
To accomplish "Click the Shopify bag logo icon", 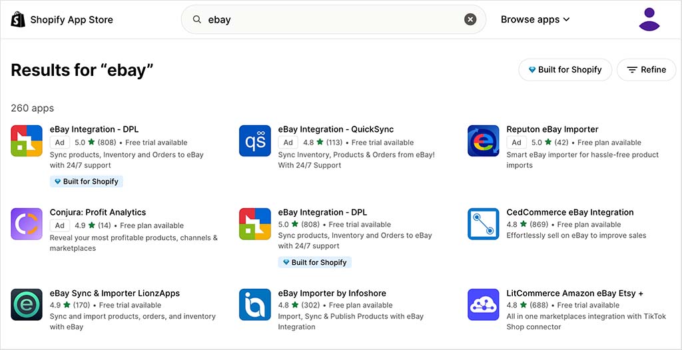I will click(x=18, y=19).
